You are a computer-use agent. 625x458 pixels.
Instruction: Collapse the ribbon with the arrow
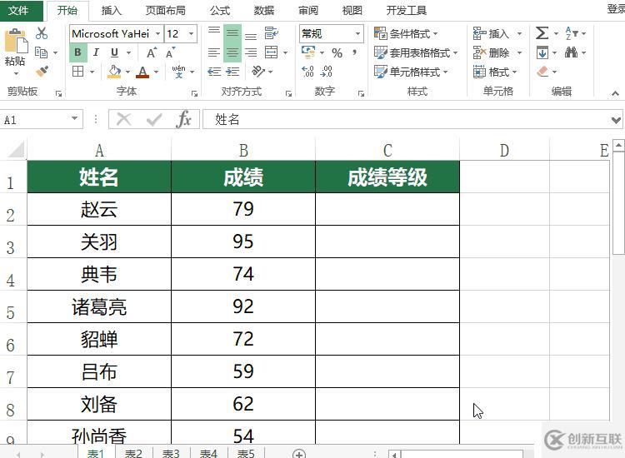tap(615, 93)
